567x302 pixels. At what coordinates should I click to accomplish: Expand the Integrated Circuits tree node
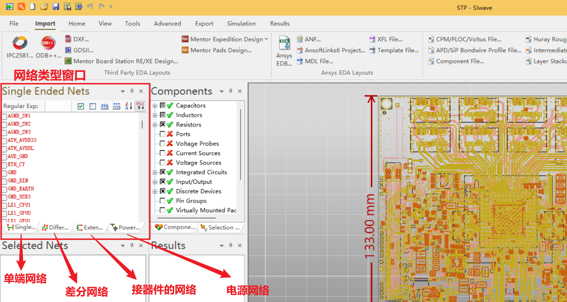coord(155,173)
